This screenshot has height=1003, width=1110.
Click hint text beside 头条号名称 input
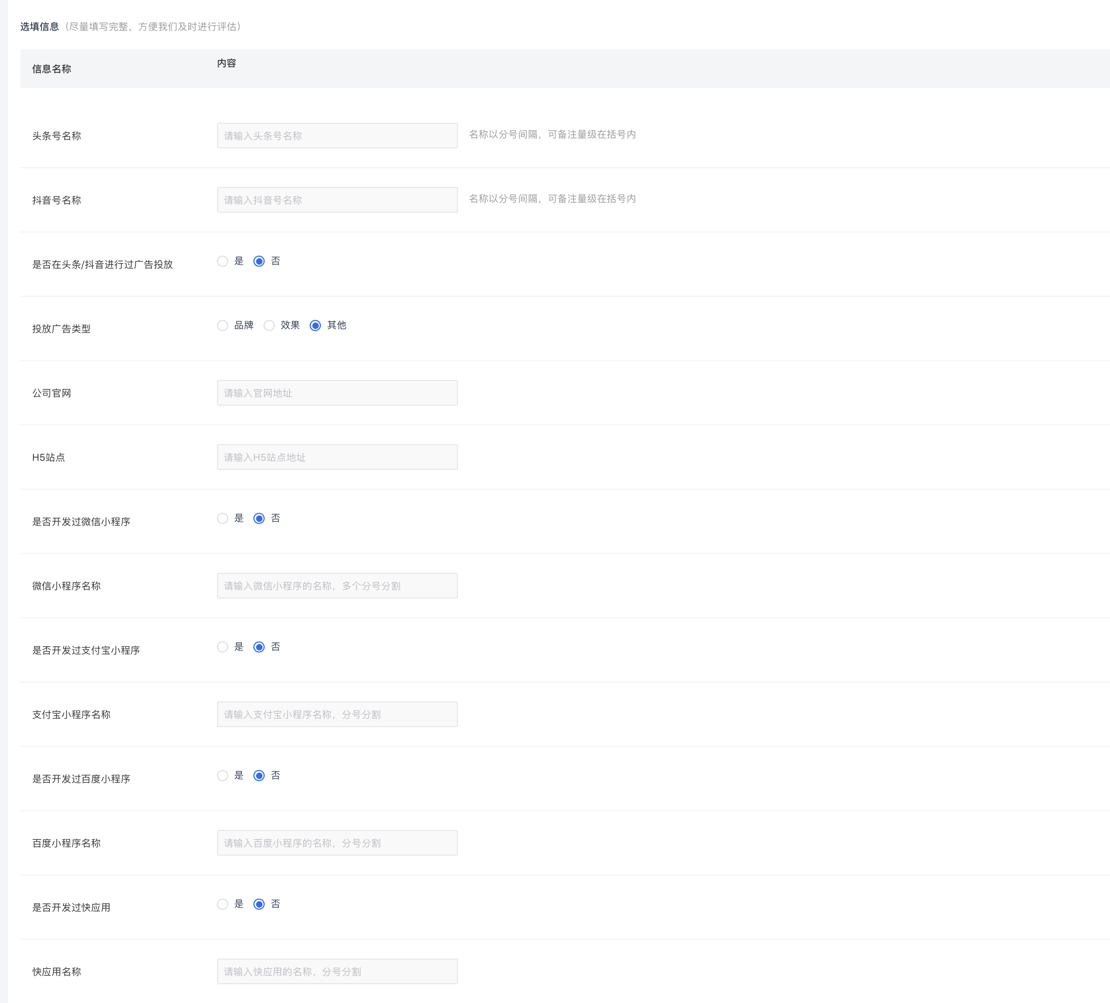(552, 134)
